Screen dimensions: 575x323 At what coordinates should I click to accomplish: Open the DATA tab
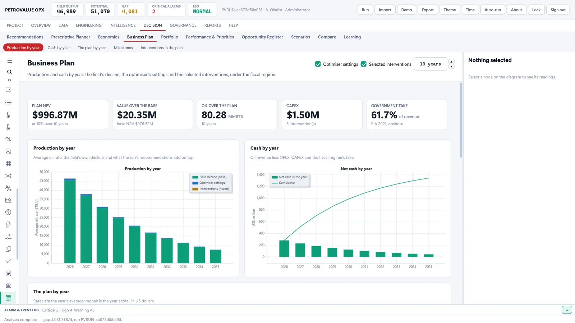63,25
